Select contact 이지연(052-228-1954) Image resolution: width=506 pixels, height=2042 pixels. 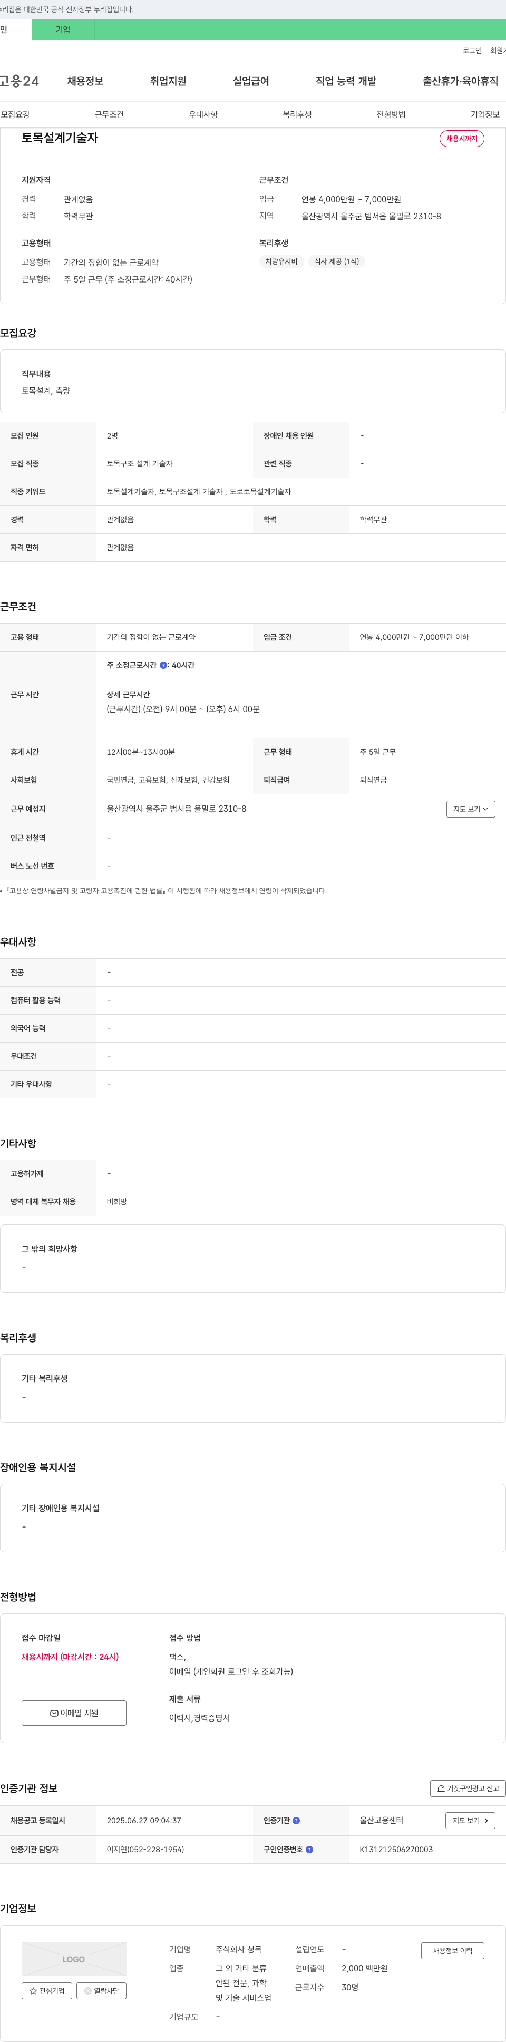click(x=145, y=1850)
